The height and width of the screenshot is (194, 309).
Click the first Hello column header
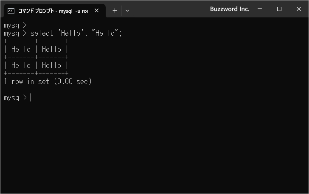(x=21, y=49)
